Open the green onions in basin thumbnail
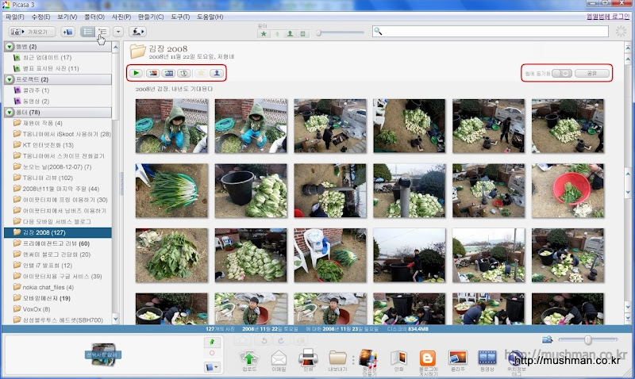 coord(171,190)
